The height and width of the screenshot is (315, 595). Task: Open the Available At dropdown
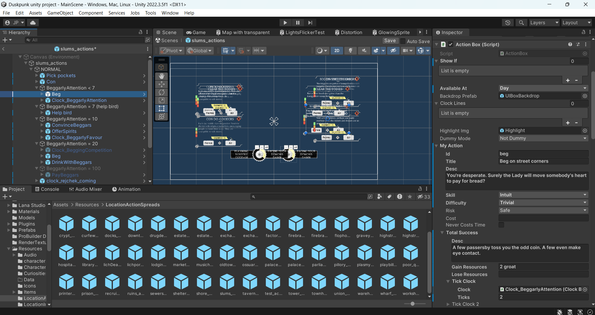(544, 88)
